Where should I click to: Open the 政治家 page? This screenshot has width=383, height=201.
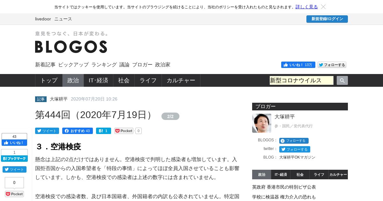(x=163, y=64)
